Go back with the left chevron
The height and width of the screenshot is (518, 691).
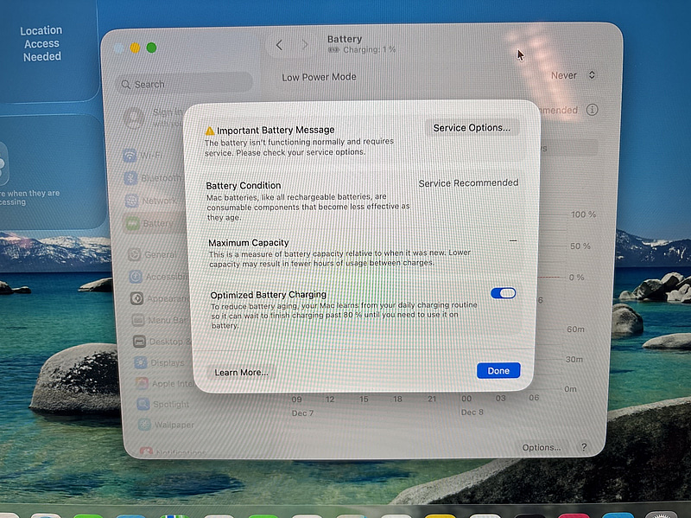[x=279, y=45]
